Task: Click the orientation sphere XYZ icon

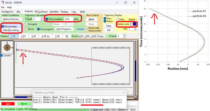Action: [7, 47]
